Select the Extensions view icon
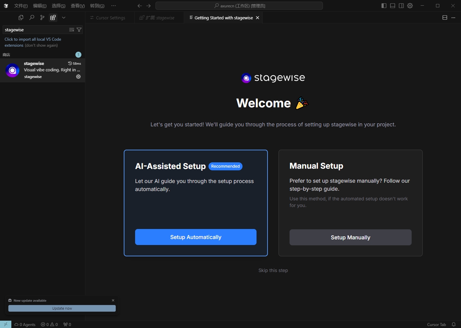Viewport: 461px width, 328px height. [53, 18]
